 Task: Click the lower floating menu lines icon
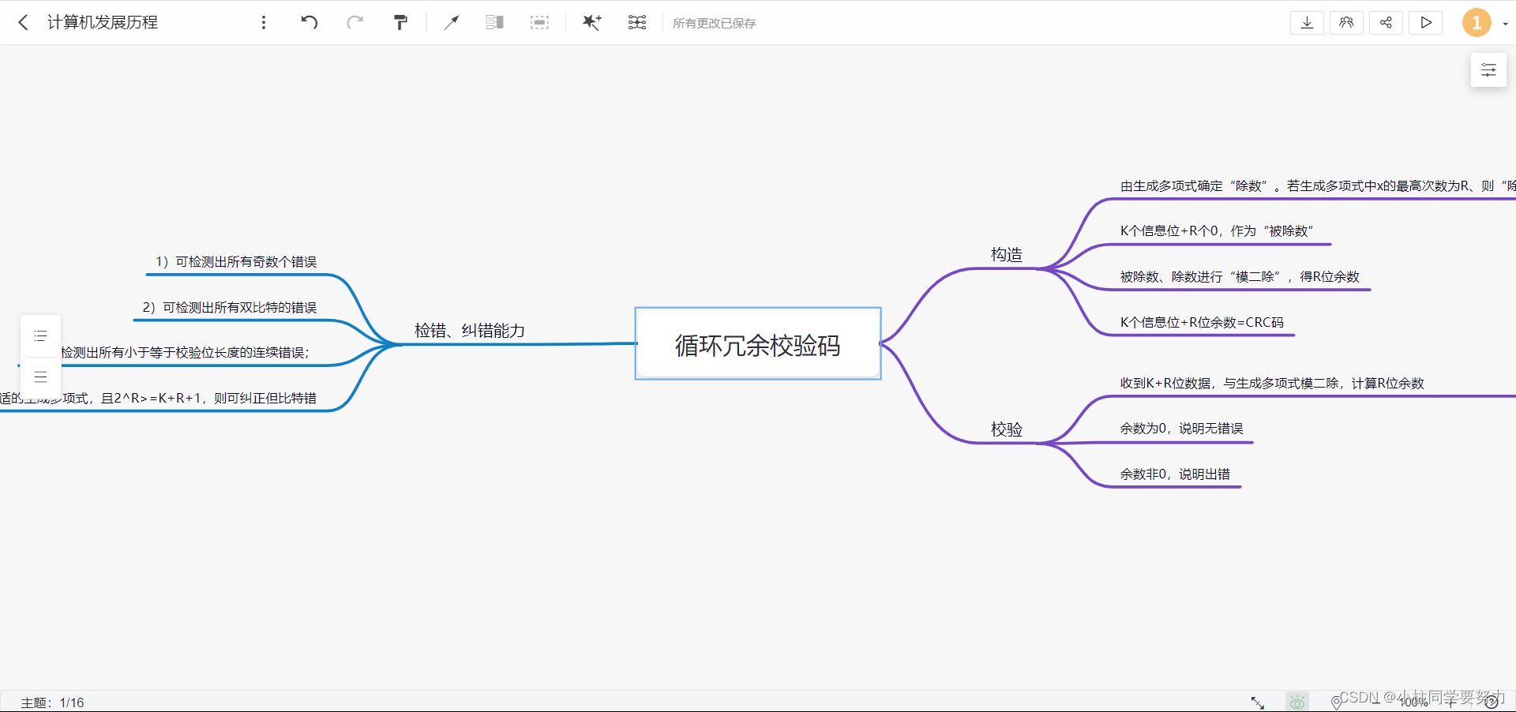(x=41, y=377)
